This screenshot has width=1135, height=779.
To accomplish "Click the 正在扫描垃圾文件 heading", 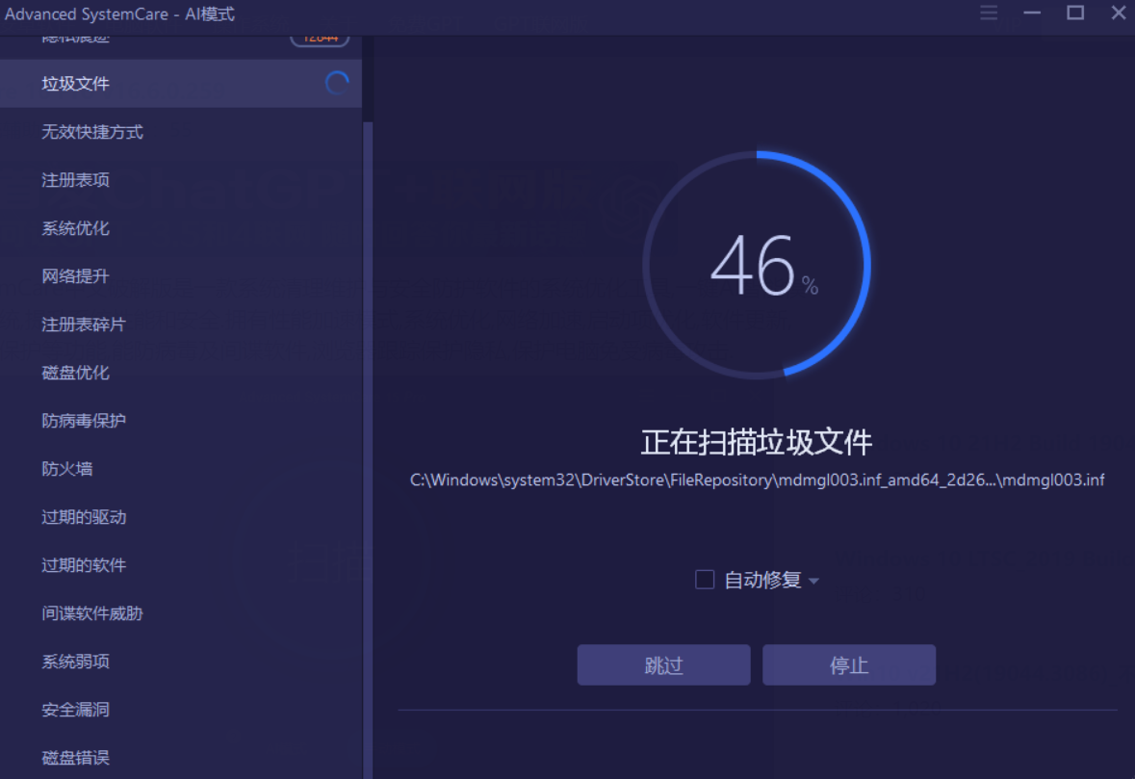I will pos(757,442).
